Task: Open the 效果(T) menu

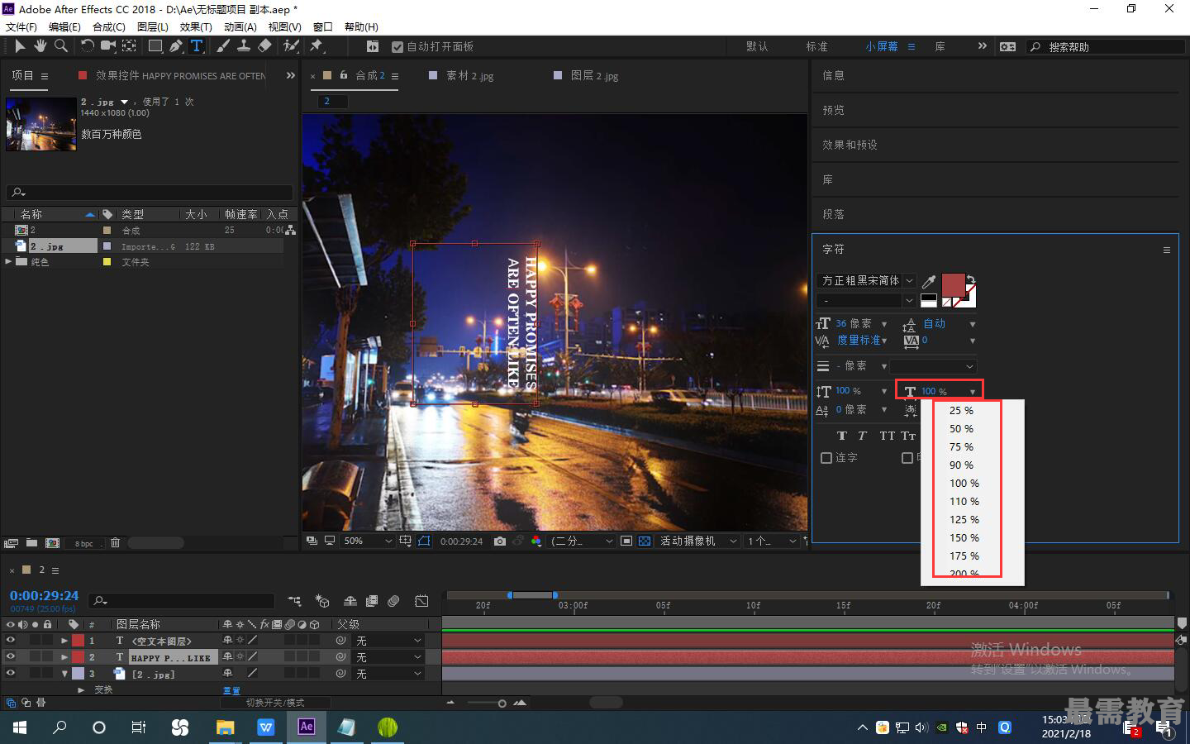Action: tap(196, 26)
